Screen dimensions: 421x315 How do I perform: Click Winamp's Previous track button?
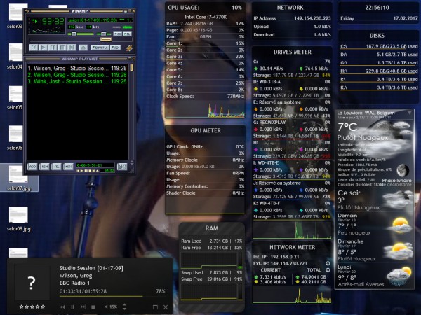(34, 48)
